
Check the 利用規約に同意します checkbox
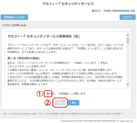point(48,94)
